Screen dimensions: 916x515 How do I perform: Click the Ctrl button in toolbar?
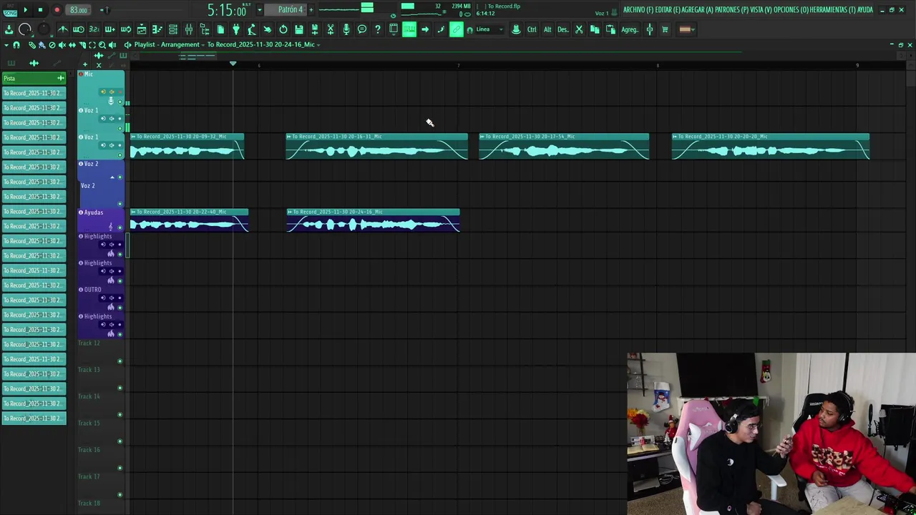pos(532,29)
